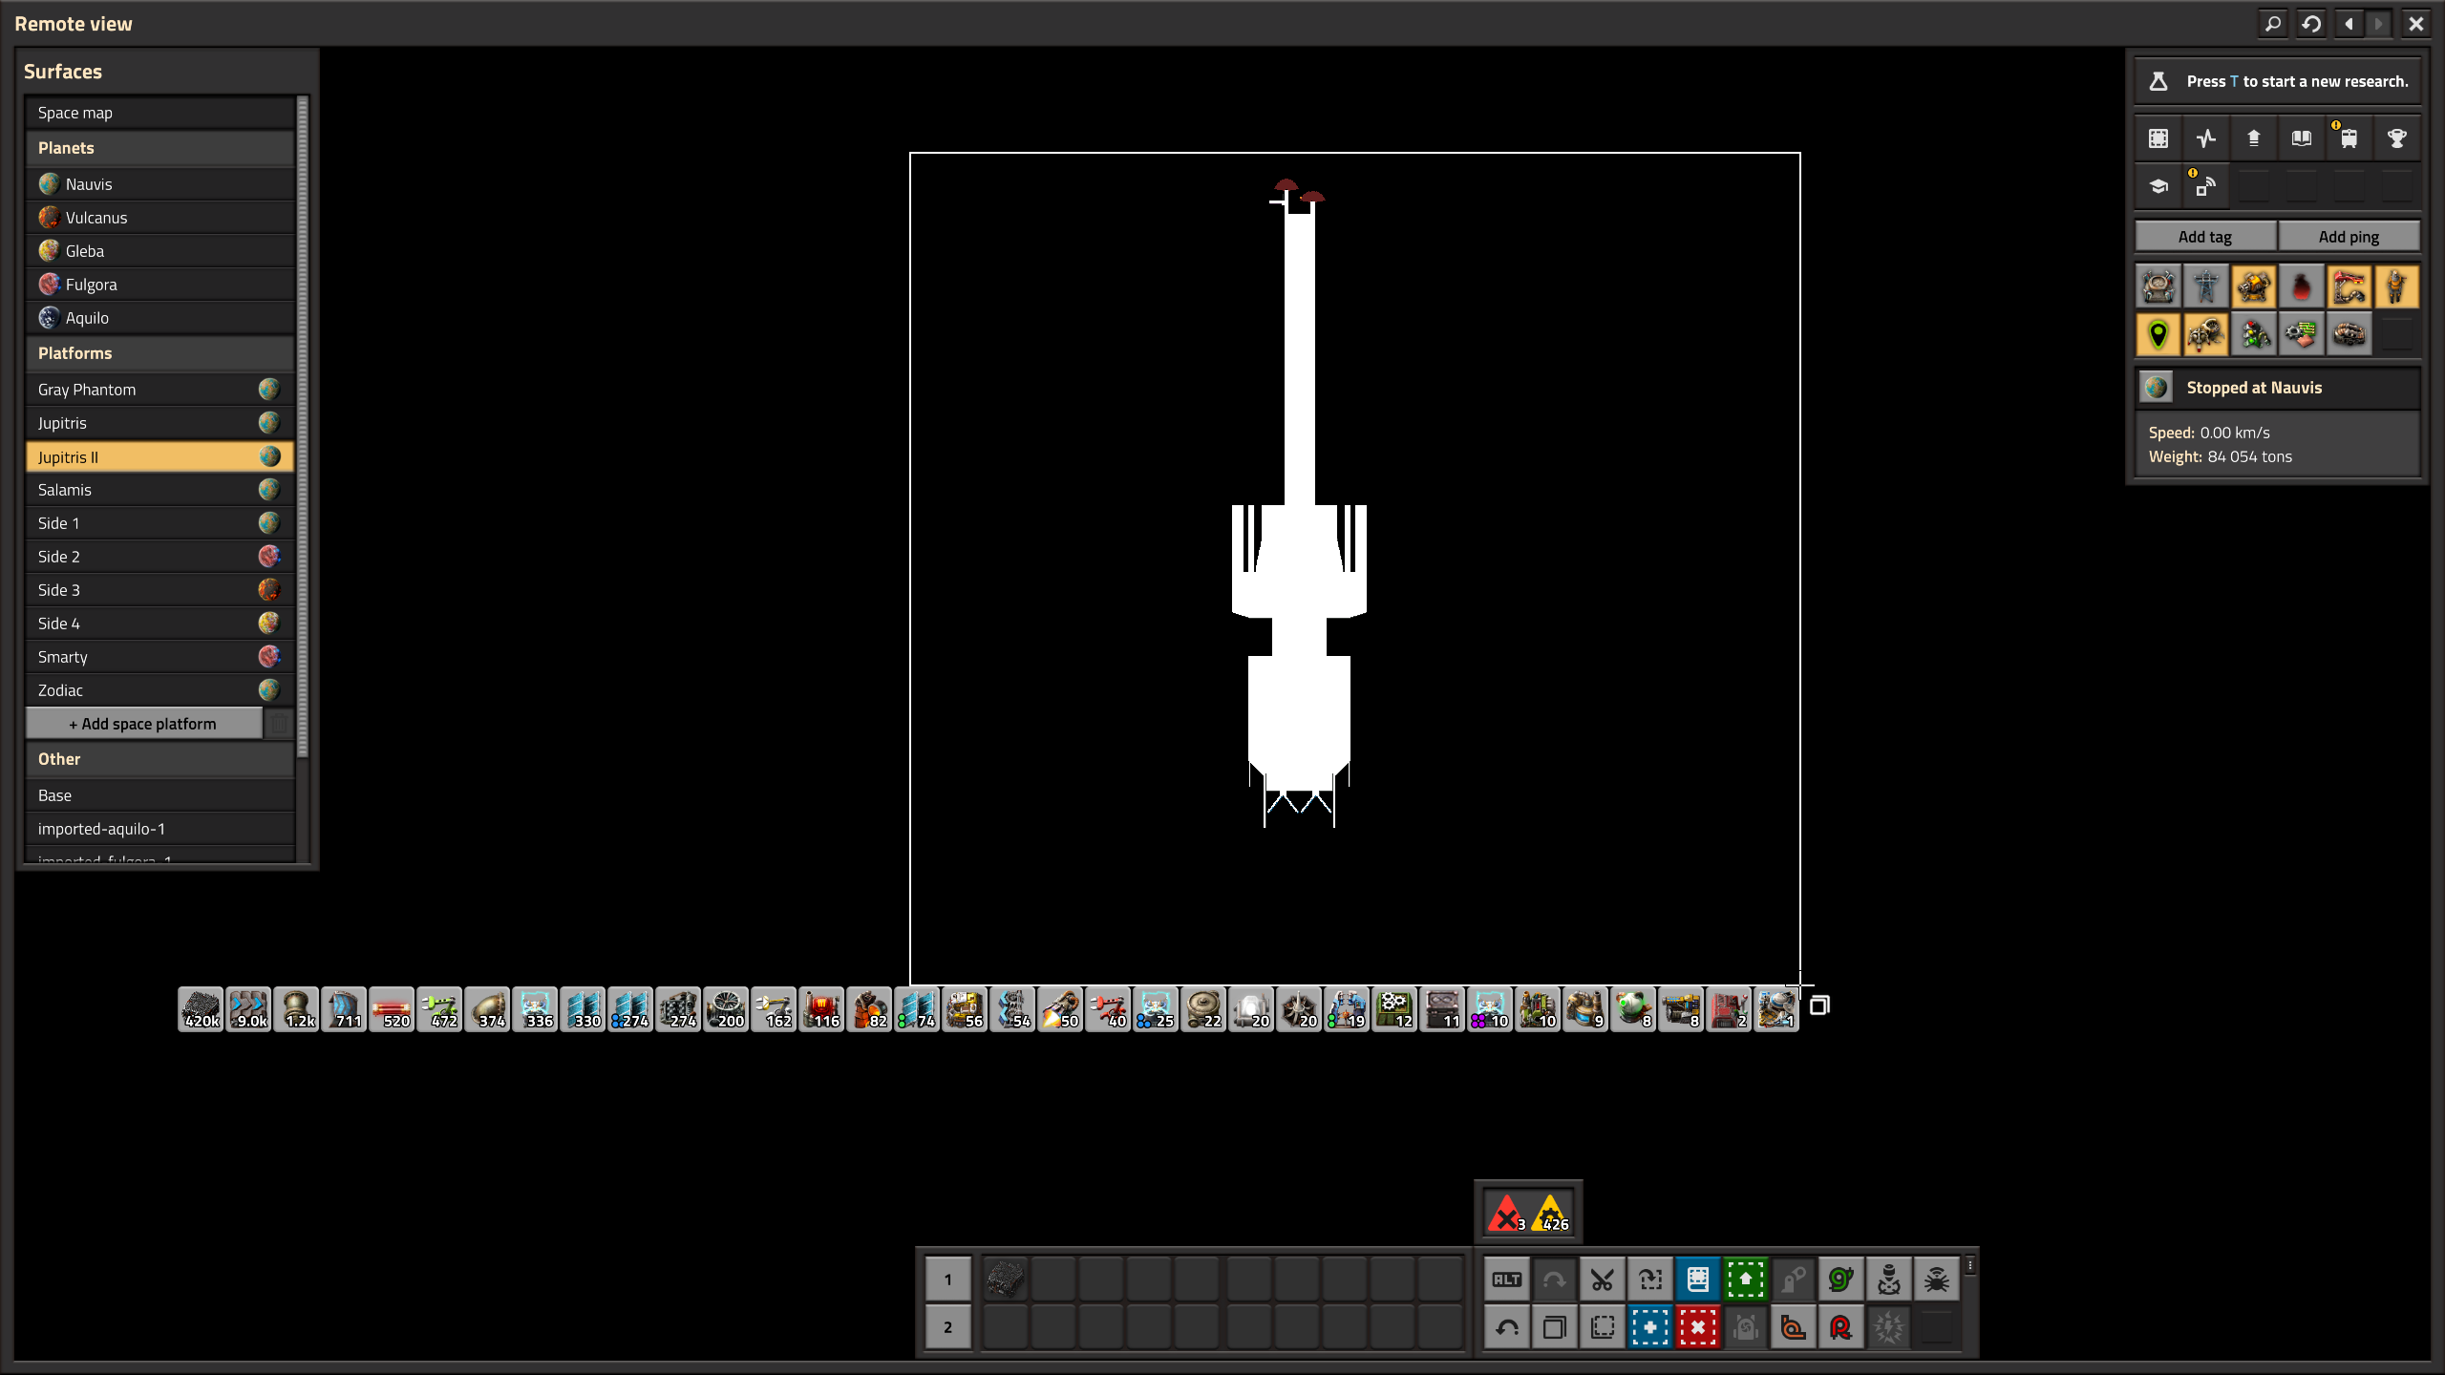Toggle the roboport logistic network filter
This screenshot has width=2445, height=1375.
[x=2158, y=286]
